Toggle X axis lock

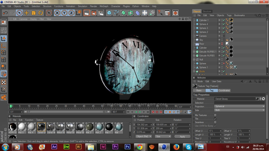pyautogui.click(x=57, y=13)
